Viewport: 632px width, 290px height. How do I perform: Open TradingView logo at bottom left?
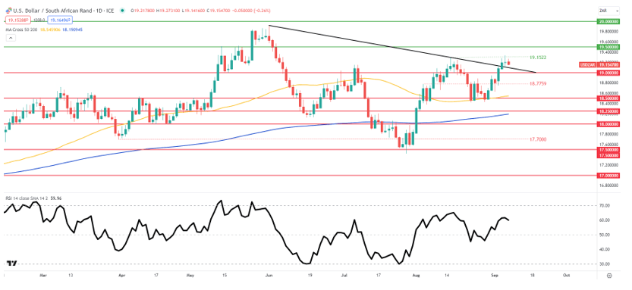(x=12, y=263)
